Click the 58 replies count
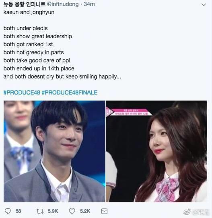 coord(18,211)
